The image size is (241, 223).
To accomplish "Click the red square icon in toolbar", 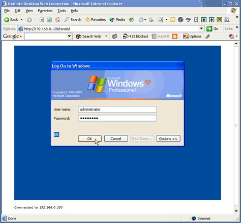I will coord(219,20).
